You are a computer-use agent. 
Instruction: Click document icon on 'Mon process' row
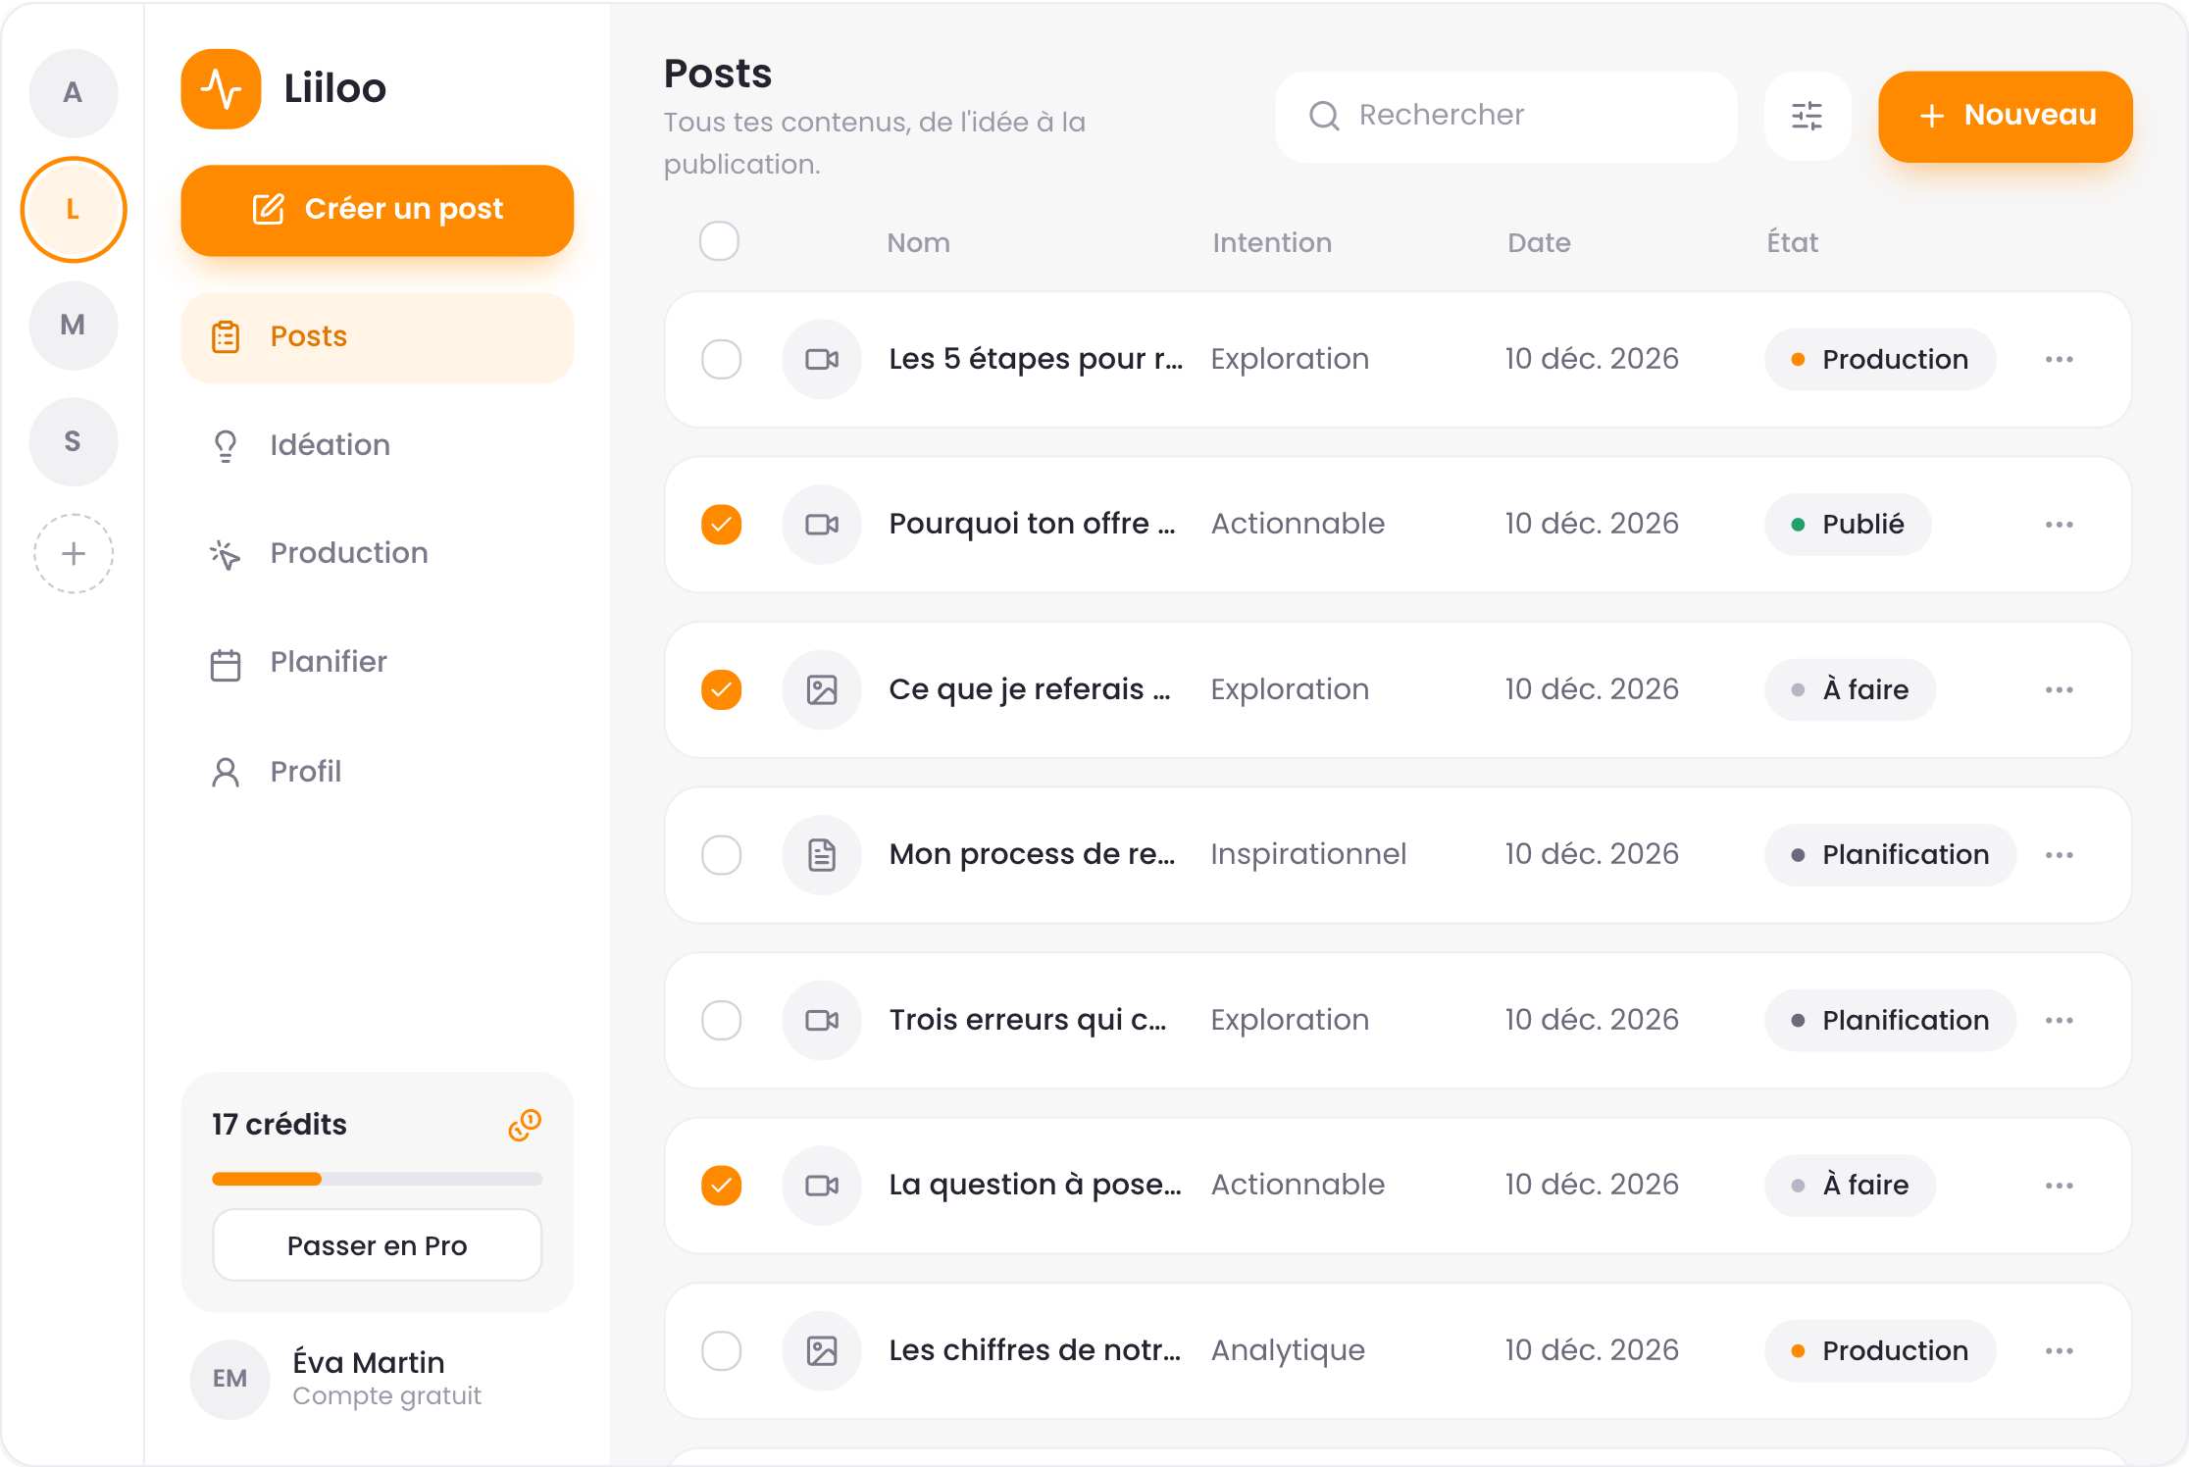coord(822,855)
